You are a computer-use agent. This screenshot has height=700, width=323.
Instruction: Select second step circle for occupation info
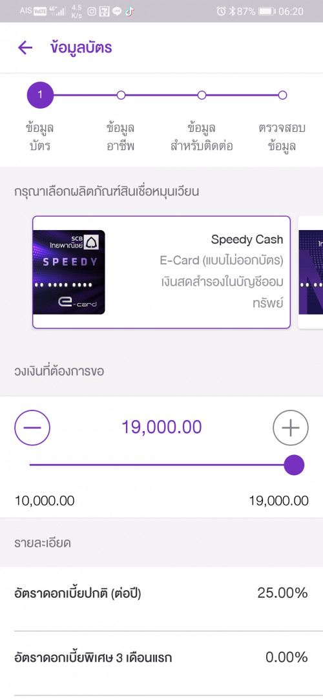[121, 95]
